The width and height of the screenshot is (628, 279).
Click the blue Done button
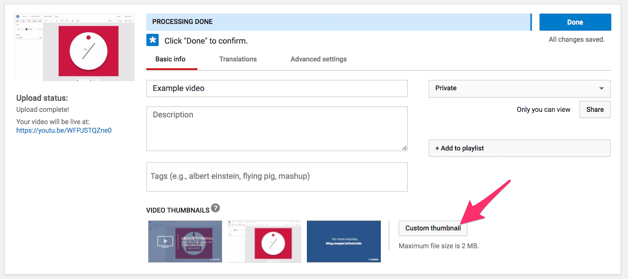pyautogui.click(x=575, y=22)
